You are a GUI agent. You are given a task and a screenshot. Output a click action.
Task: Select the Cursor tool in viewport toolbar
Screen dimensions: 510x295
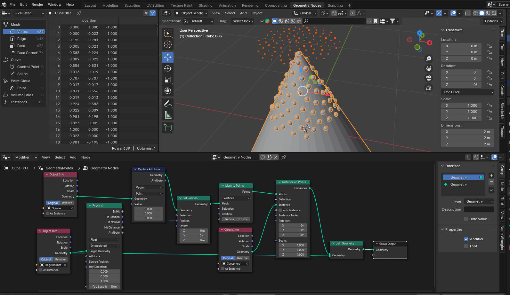click(x=167, y=45)
